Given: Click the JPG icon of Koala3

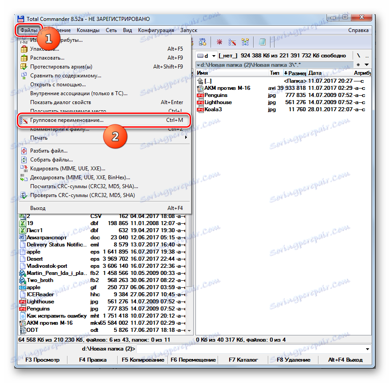Looking at the screenshot, I should 200,109.
